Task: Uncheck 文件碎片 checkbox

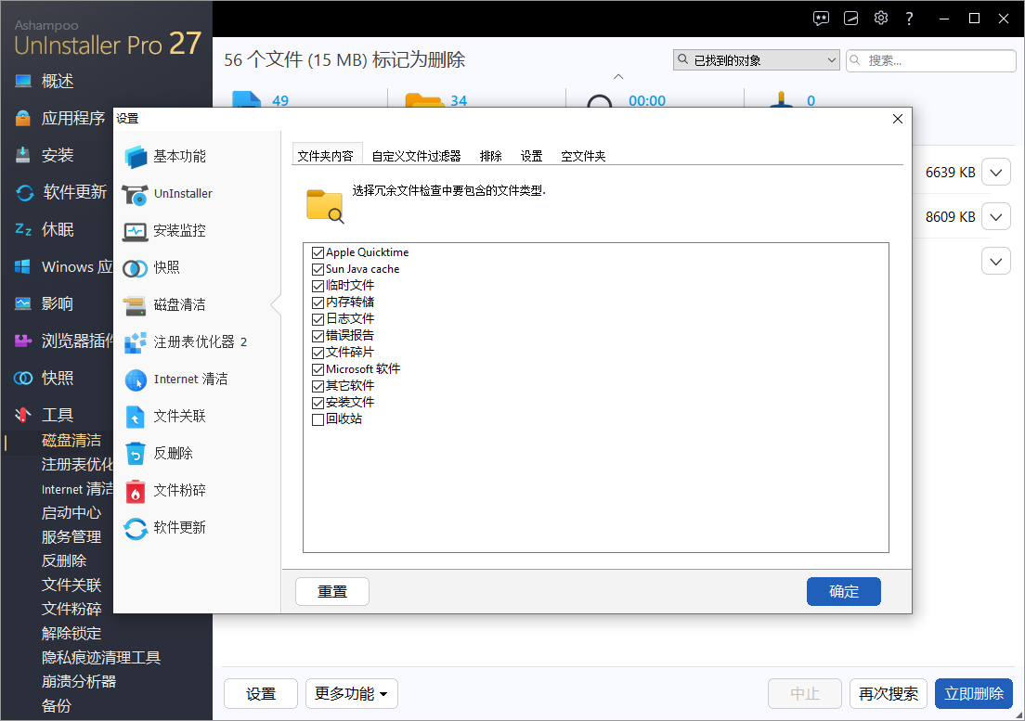Action: (x=318, y=353)
